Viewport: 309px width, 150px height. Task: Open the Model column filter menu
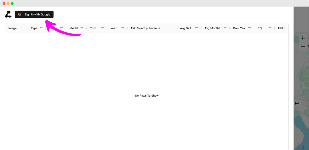coord(82,28)
